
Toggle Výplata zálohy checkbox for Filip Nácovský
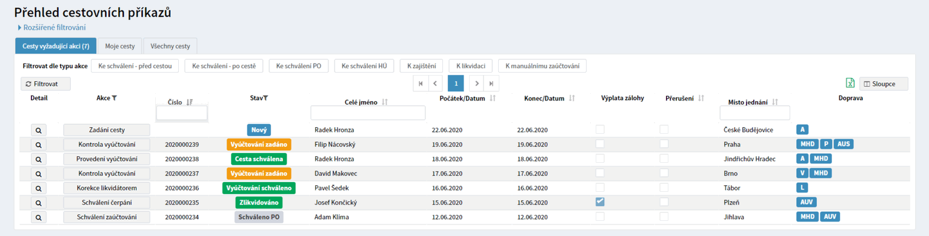tap(600, 144)
